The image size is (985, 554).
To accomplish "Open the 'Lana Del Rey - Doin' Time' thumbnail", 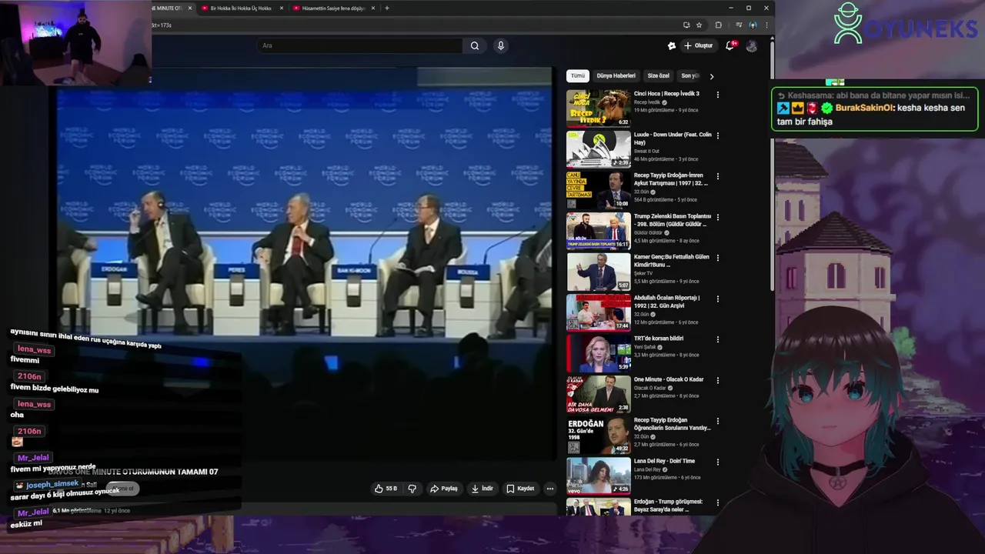I will (x=599, y=475).
